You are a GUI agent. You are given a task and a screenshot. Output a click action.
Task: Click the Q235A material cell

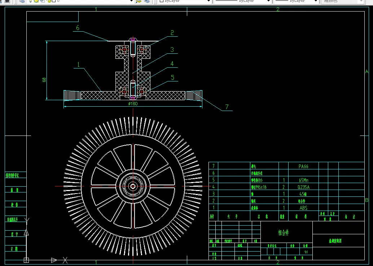coord(303,187)
